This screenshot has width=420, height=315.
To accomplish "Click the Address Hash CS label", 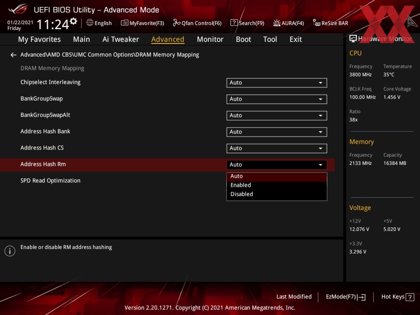I will coord(42,148).
